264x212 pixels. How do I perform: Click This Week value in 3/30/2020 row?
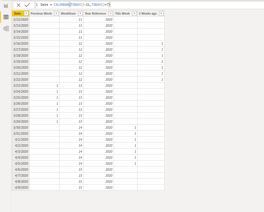tap(126, 127)
